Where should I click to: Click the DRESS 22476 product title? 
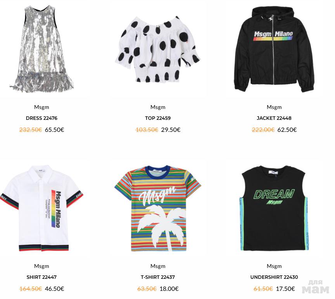pyautogui.click(x=41, y=118)
